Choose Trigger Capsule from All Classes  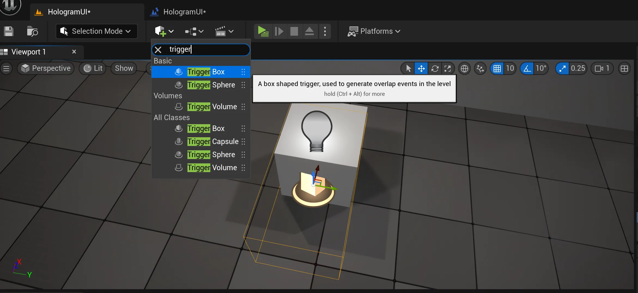pos(212,142)
